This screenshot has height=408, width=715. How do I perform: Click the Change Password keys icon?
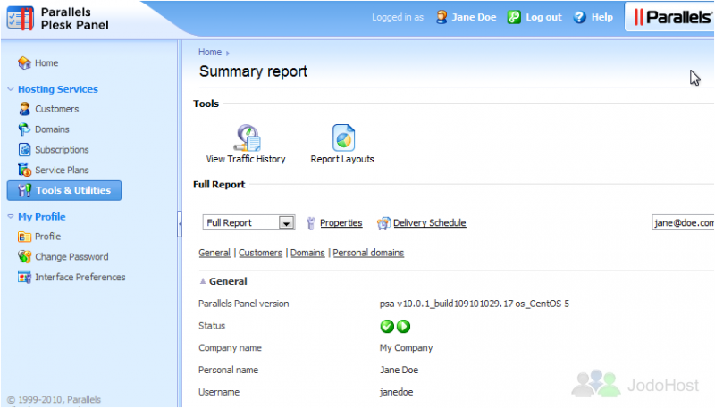[24, 257]
